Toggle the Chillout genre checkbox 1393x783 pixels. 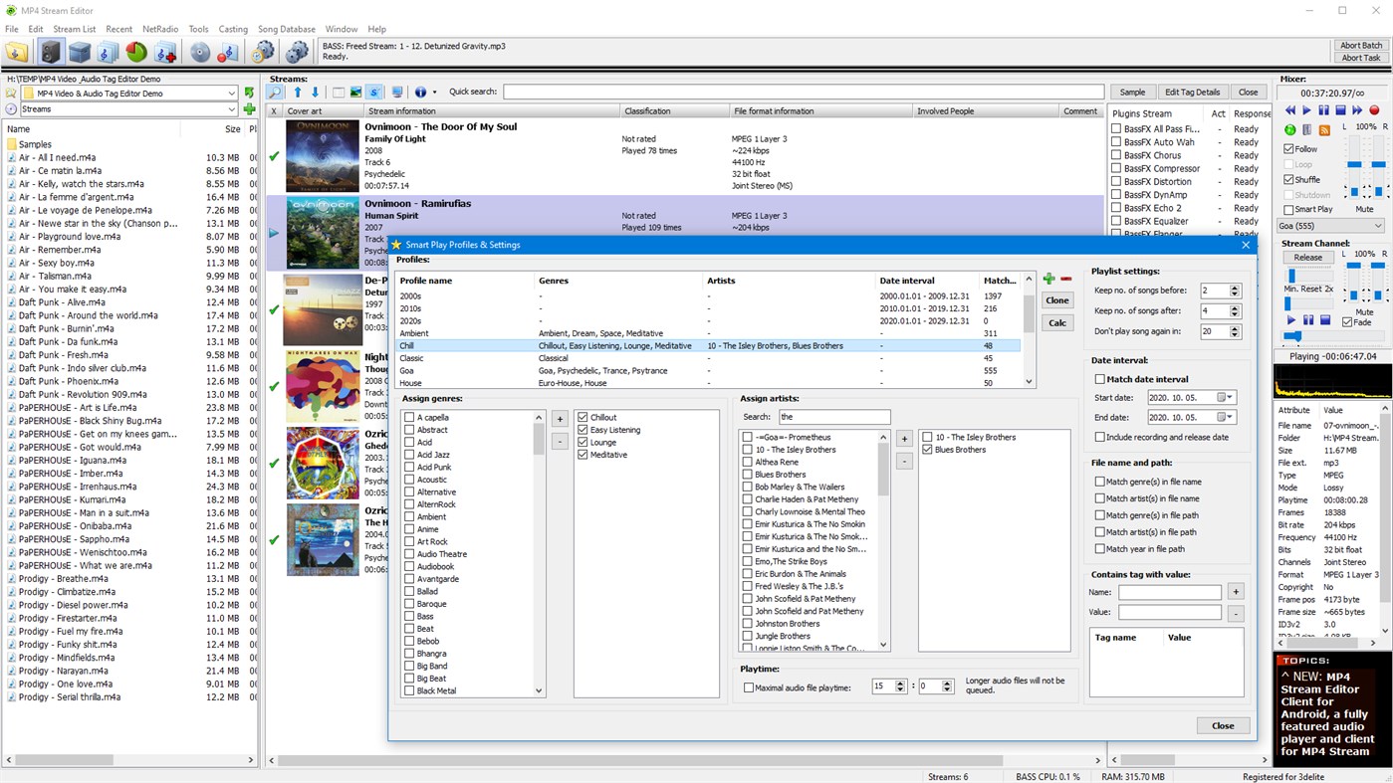(x=583, y=417)
